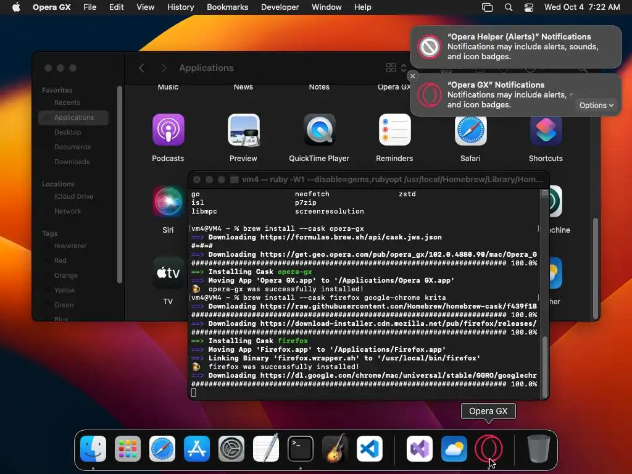Open the Opera Helper Alerts notification
The image size is (632, 474).
(516, 47)
